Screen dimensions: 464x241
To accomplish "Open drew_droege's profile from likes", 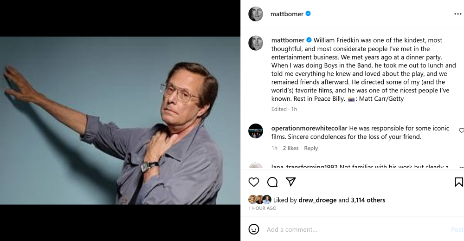I will pyautogui.click(x=318, y=200).
